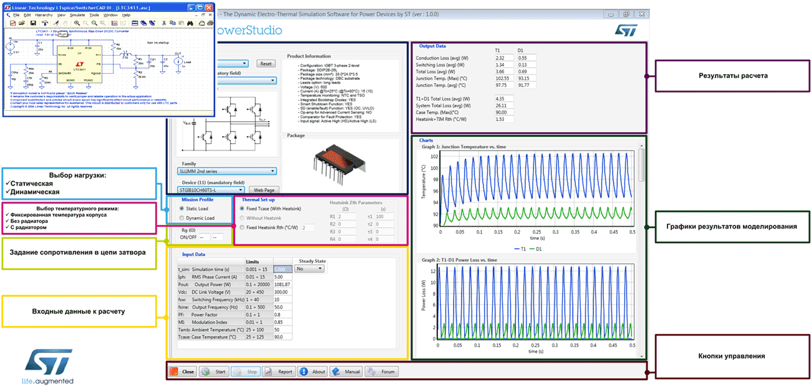Click the Print icon in LTspice toolbar
The image size is (811, 386).
(210, 23)
